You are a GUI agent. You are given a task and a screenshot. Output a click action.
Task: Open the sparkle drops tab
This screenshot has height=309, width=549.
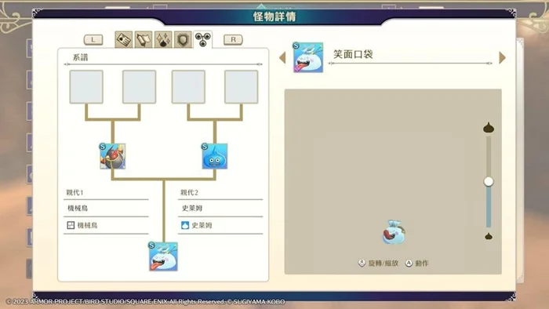163,39
